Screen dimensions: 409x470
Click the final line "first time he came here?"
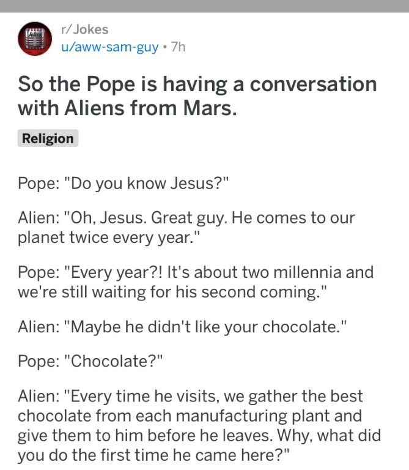point(154,455)
